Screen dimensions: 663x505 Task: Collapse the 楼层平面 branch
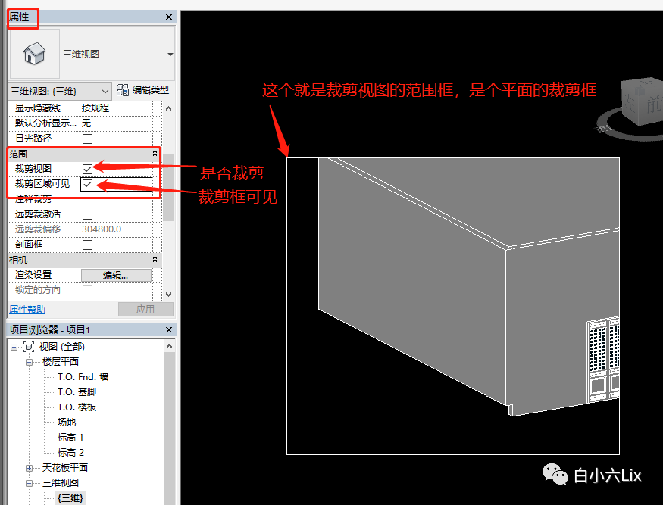tap(28, 361)
